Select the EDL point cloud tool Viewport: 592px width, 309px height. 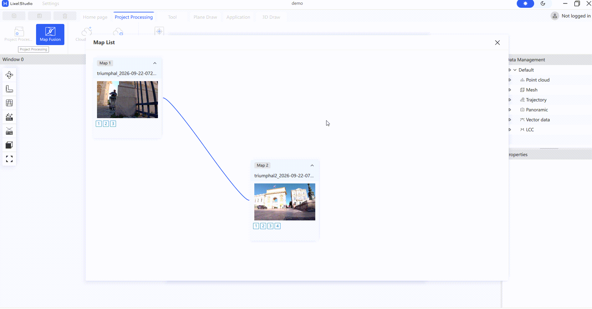(x=9, y=117)
